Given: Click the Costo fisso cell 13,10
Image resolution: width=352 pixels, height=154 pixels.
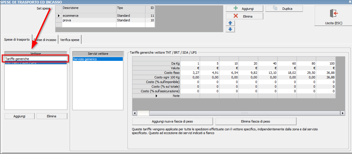Looking at the screenshot, I should tap(268, 72).
